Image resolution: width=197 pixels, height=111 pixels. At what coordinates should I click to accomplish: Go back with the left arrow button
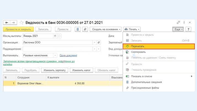(7, 23)
